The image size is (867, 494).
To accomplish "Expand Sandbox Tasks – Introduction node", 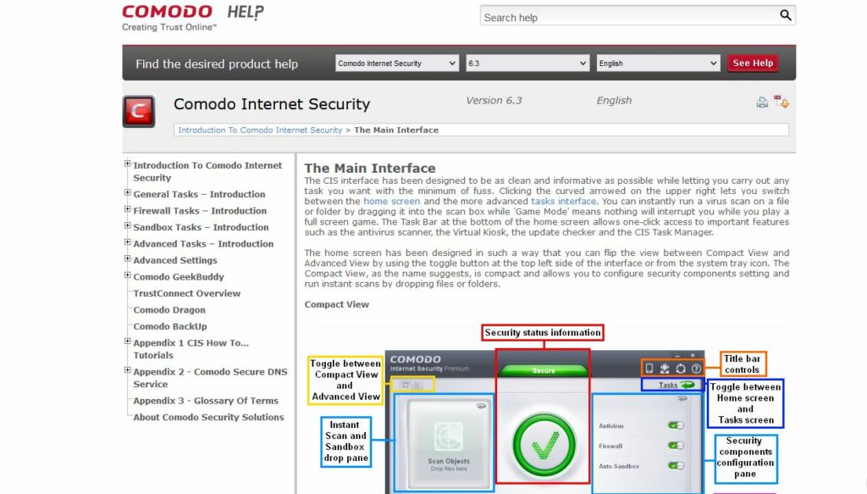I will [128, 225].
